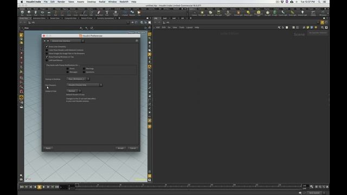This screenshot has width=347, height=195.
Task: Open the Global UI Size dropdown
Action: pos(74,91)
